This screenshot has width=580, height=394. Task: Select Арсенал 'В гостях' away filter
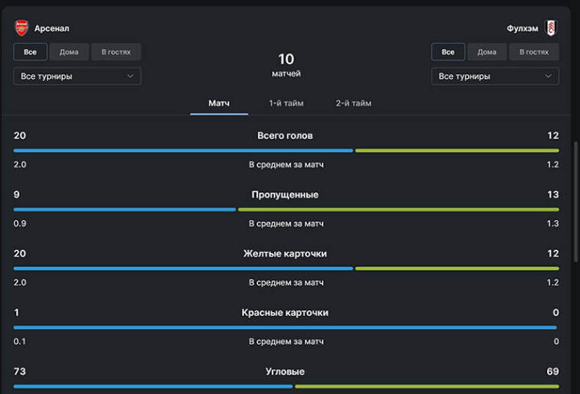[x=116, y=51]
